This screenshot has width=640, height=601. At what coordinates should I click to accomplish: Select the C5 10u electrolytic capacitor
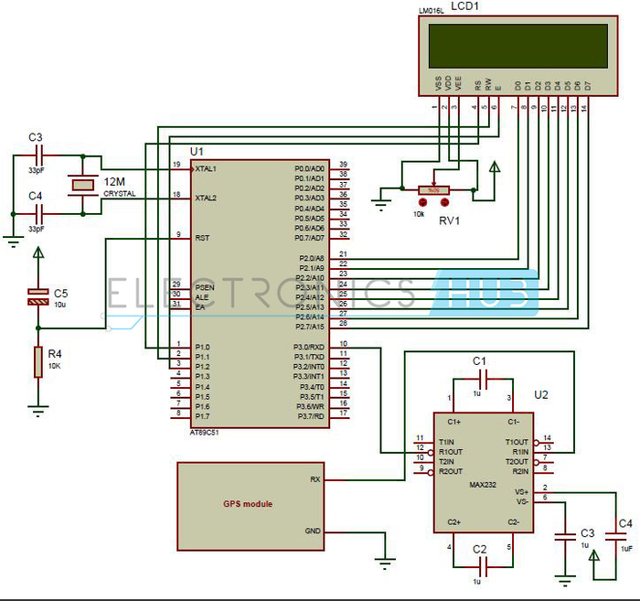coord(38,296)
